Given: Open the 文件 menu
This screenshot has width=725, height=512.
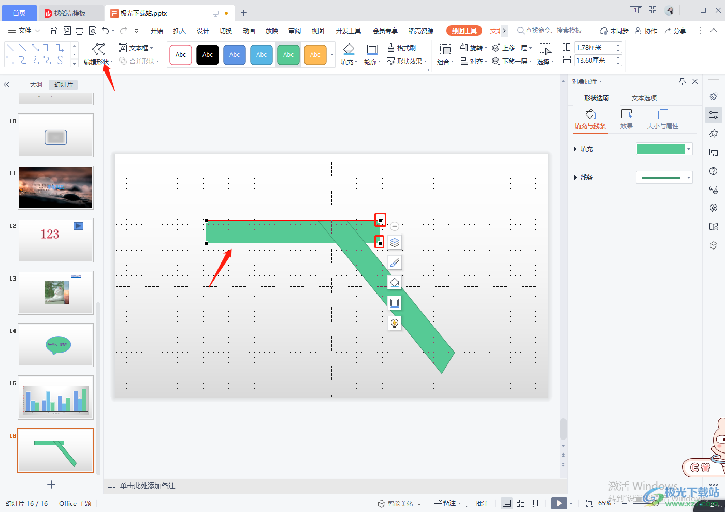Looking at the screenshot, I should tap(24, 31).
